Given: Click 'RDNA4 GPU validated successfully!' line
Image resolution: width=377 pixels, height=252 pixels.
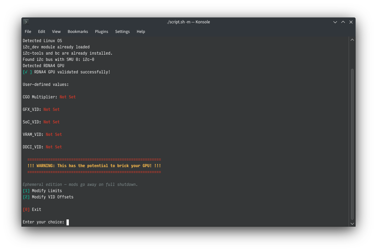Looking at the screenshot, I should pyautogui.click(x=67, y=72).
